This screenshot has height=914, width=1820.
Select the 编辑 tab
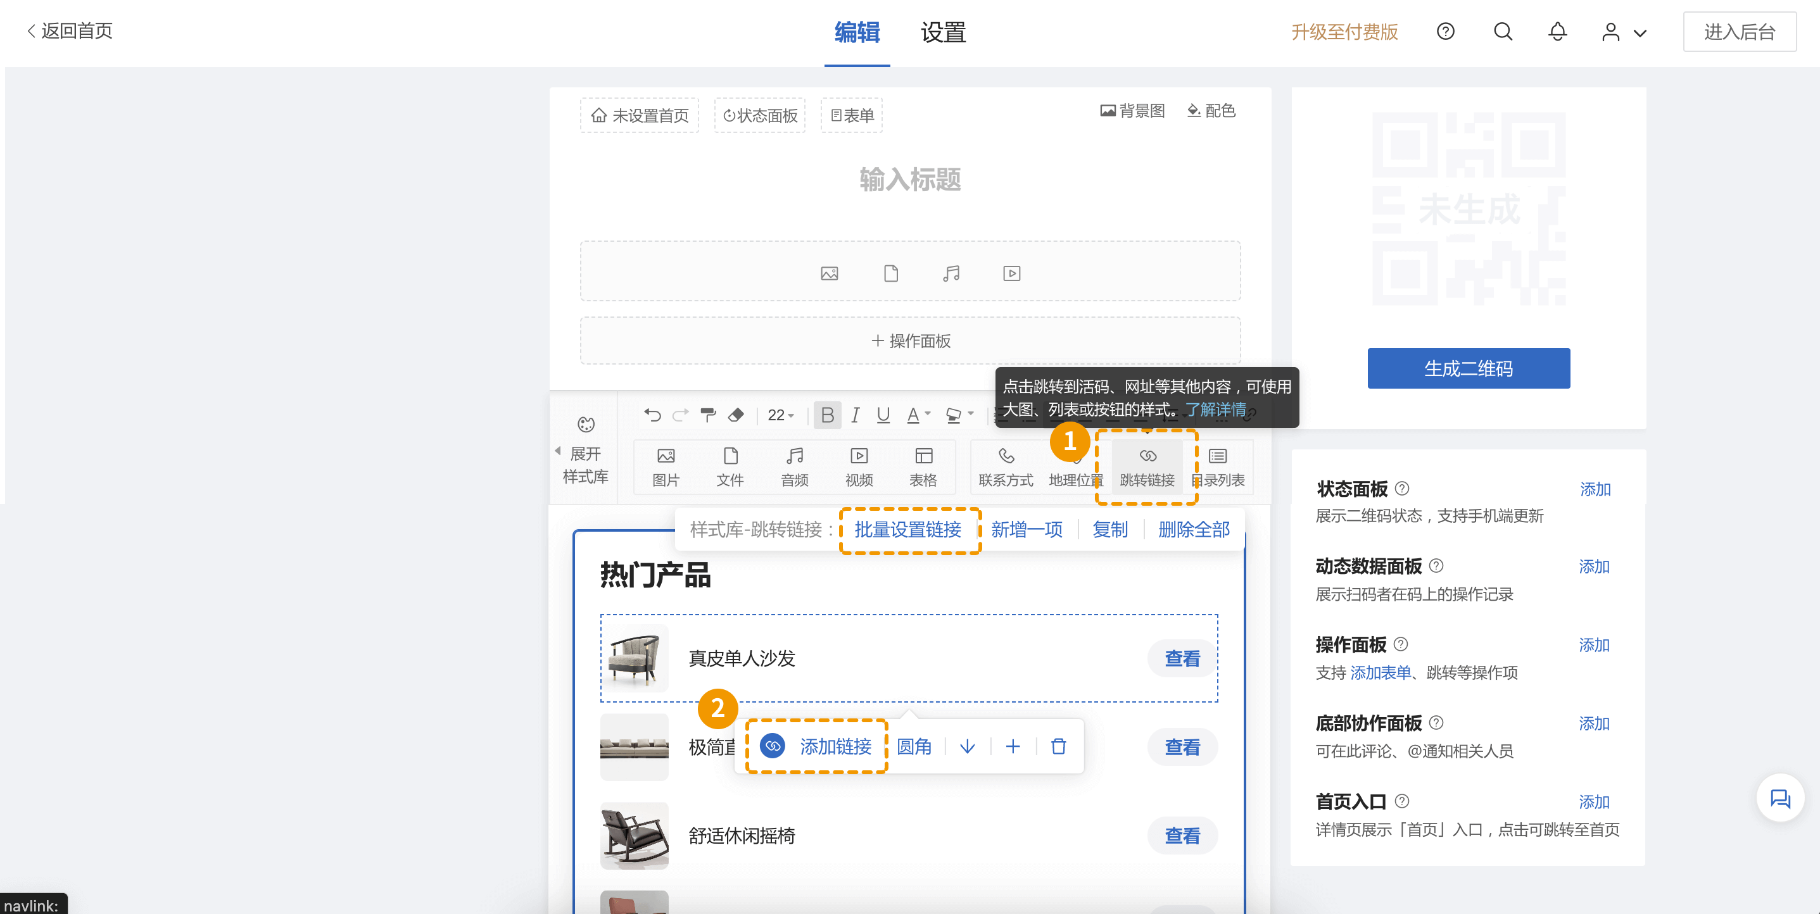[x=856, y=32]
